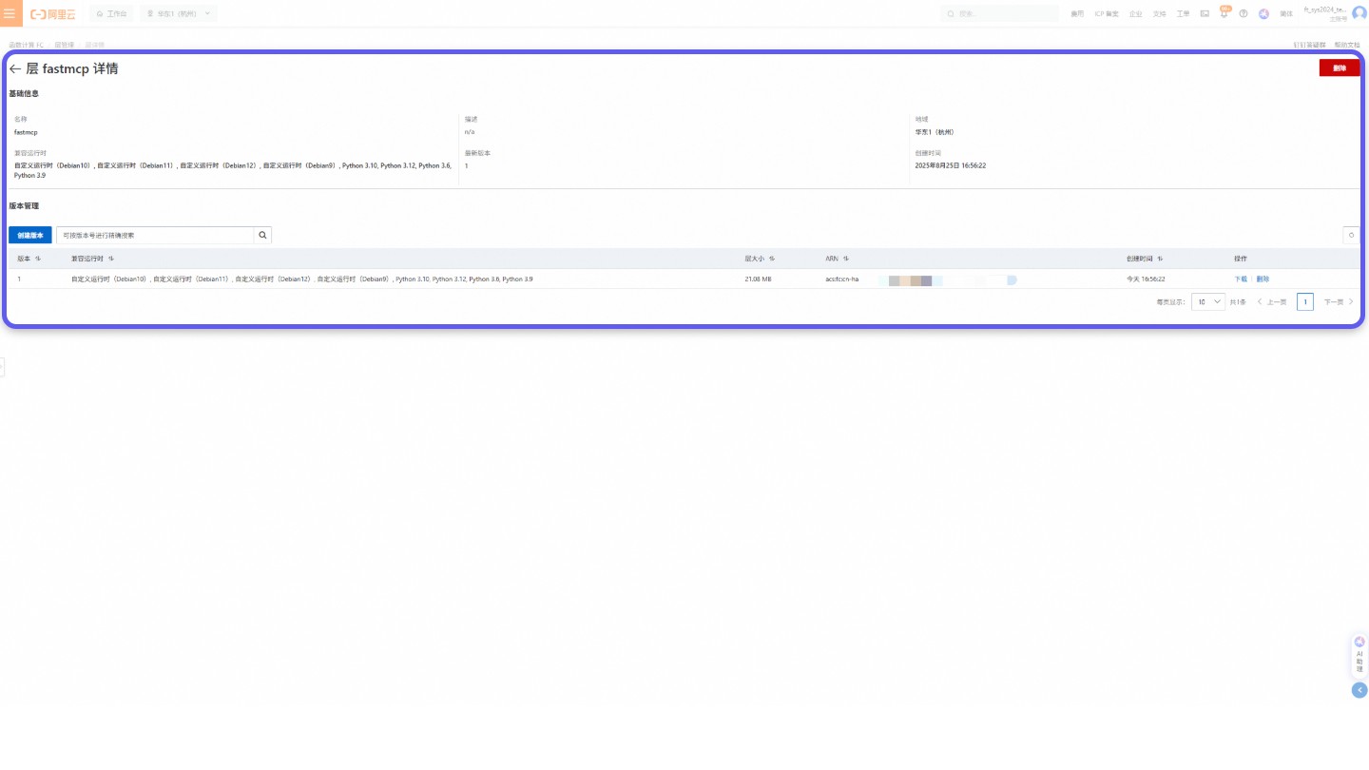The width and height of the screenshot is (1369, 770).
Task: Download version 1 via the 下载 link
Action: coord(1240,279)
